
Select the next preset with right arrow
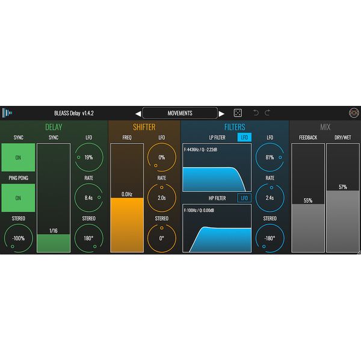(x=221, y=113)
